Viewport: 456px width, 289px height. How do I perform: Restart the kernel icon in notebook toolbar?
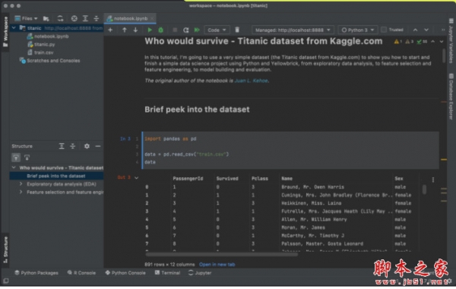point(186,30)
